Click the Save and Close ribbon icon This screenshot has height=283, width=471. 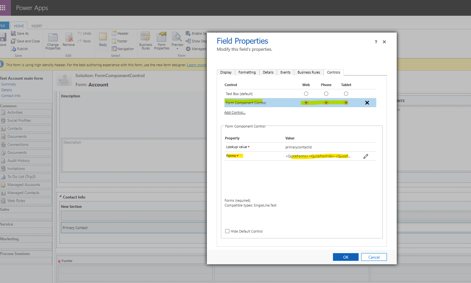tap(13, 41)
